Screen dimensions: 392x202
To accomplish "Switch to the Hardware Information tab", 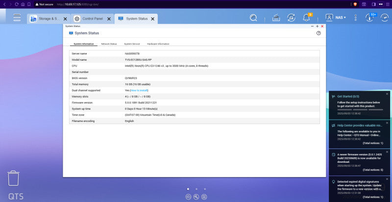I will click(158, 44).
